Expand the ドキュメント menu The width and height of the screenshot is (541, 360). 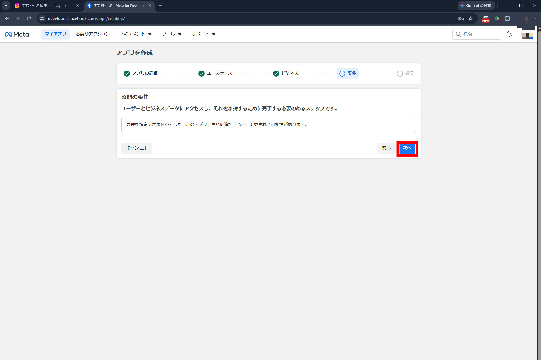(x=136, y=34)
